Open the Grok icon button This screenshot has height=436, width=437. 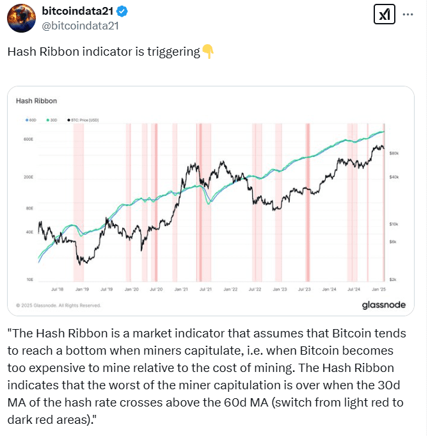point(384,14)
